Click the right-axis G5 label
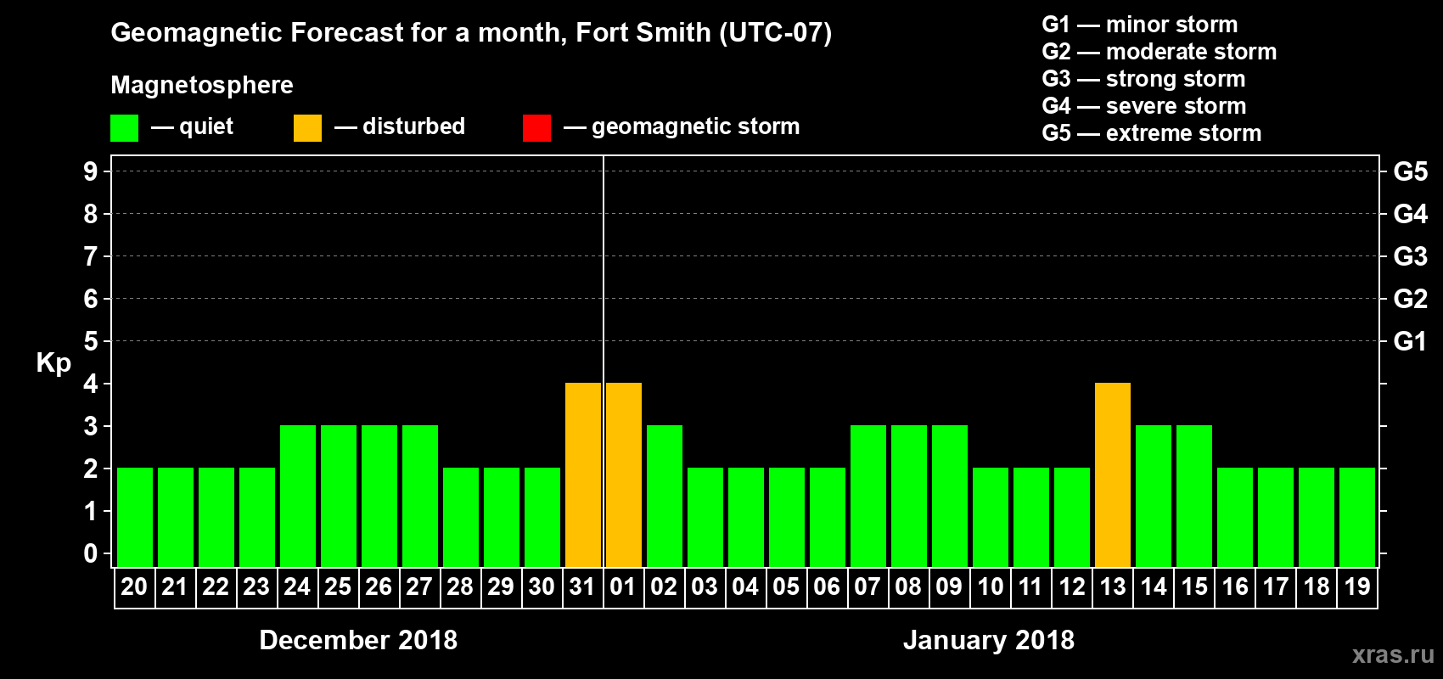Image resolution: width=1443 pixels, height=679 pixels. click(1411, 171)
